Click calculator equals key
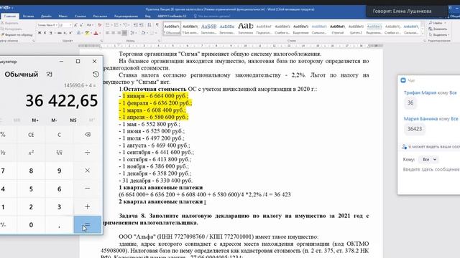The height and width of the screenshot is (258, 460). (88, 224)
